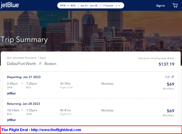This screenshot has width=182, height=134.
Task: Click the returning flight $69 fare
Action: coord(171,111)
